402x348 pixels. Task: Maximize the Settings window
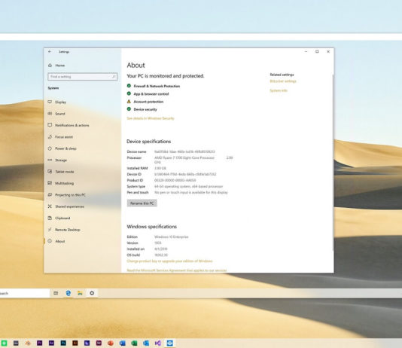(317, 51)
